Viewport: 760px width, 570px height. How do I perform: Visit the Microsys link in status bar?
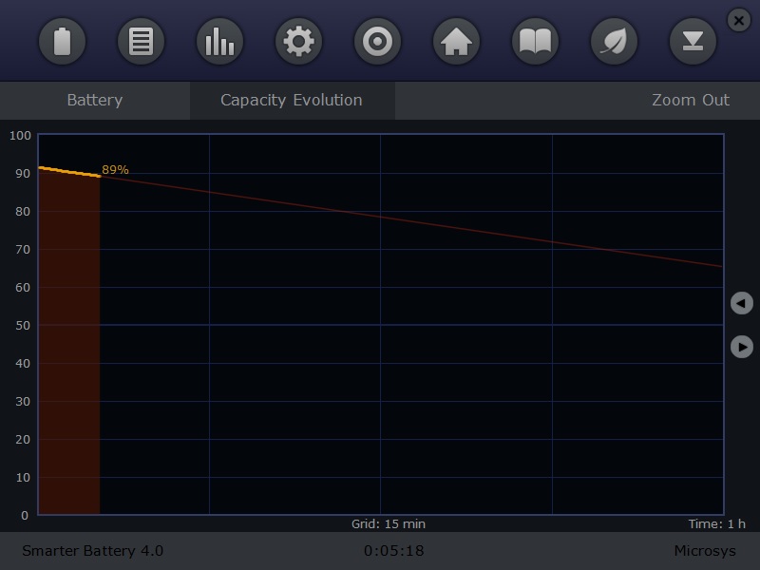pyautogui.click(x=702, y=549)
